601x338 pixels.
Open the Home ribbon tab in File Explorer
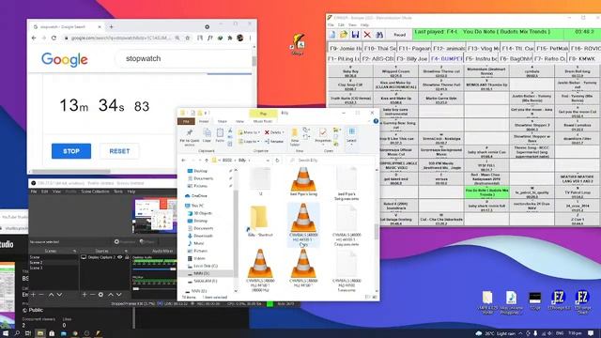coord(204,121)
